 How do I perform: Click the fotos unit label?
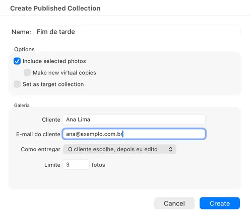click(98, 165)
